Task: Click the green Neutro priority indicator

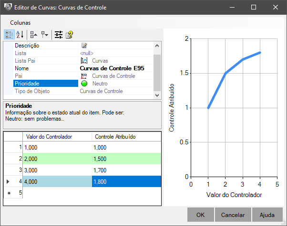Action: tap(84, 84)
